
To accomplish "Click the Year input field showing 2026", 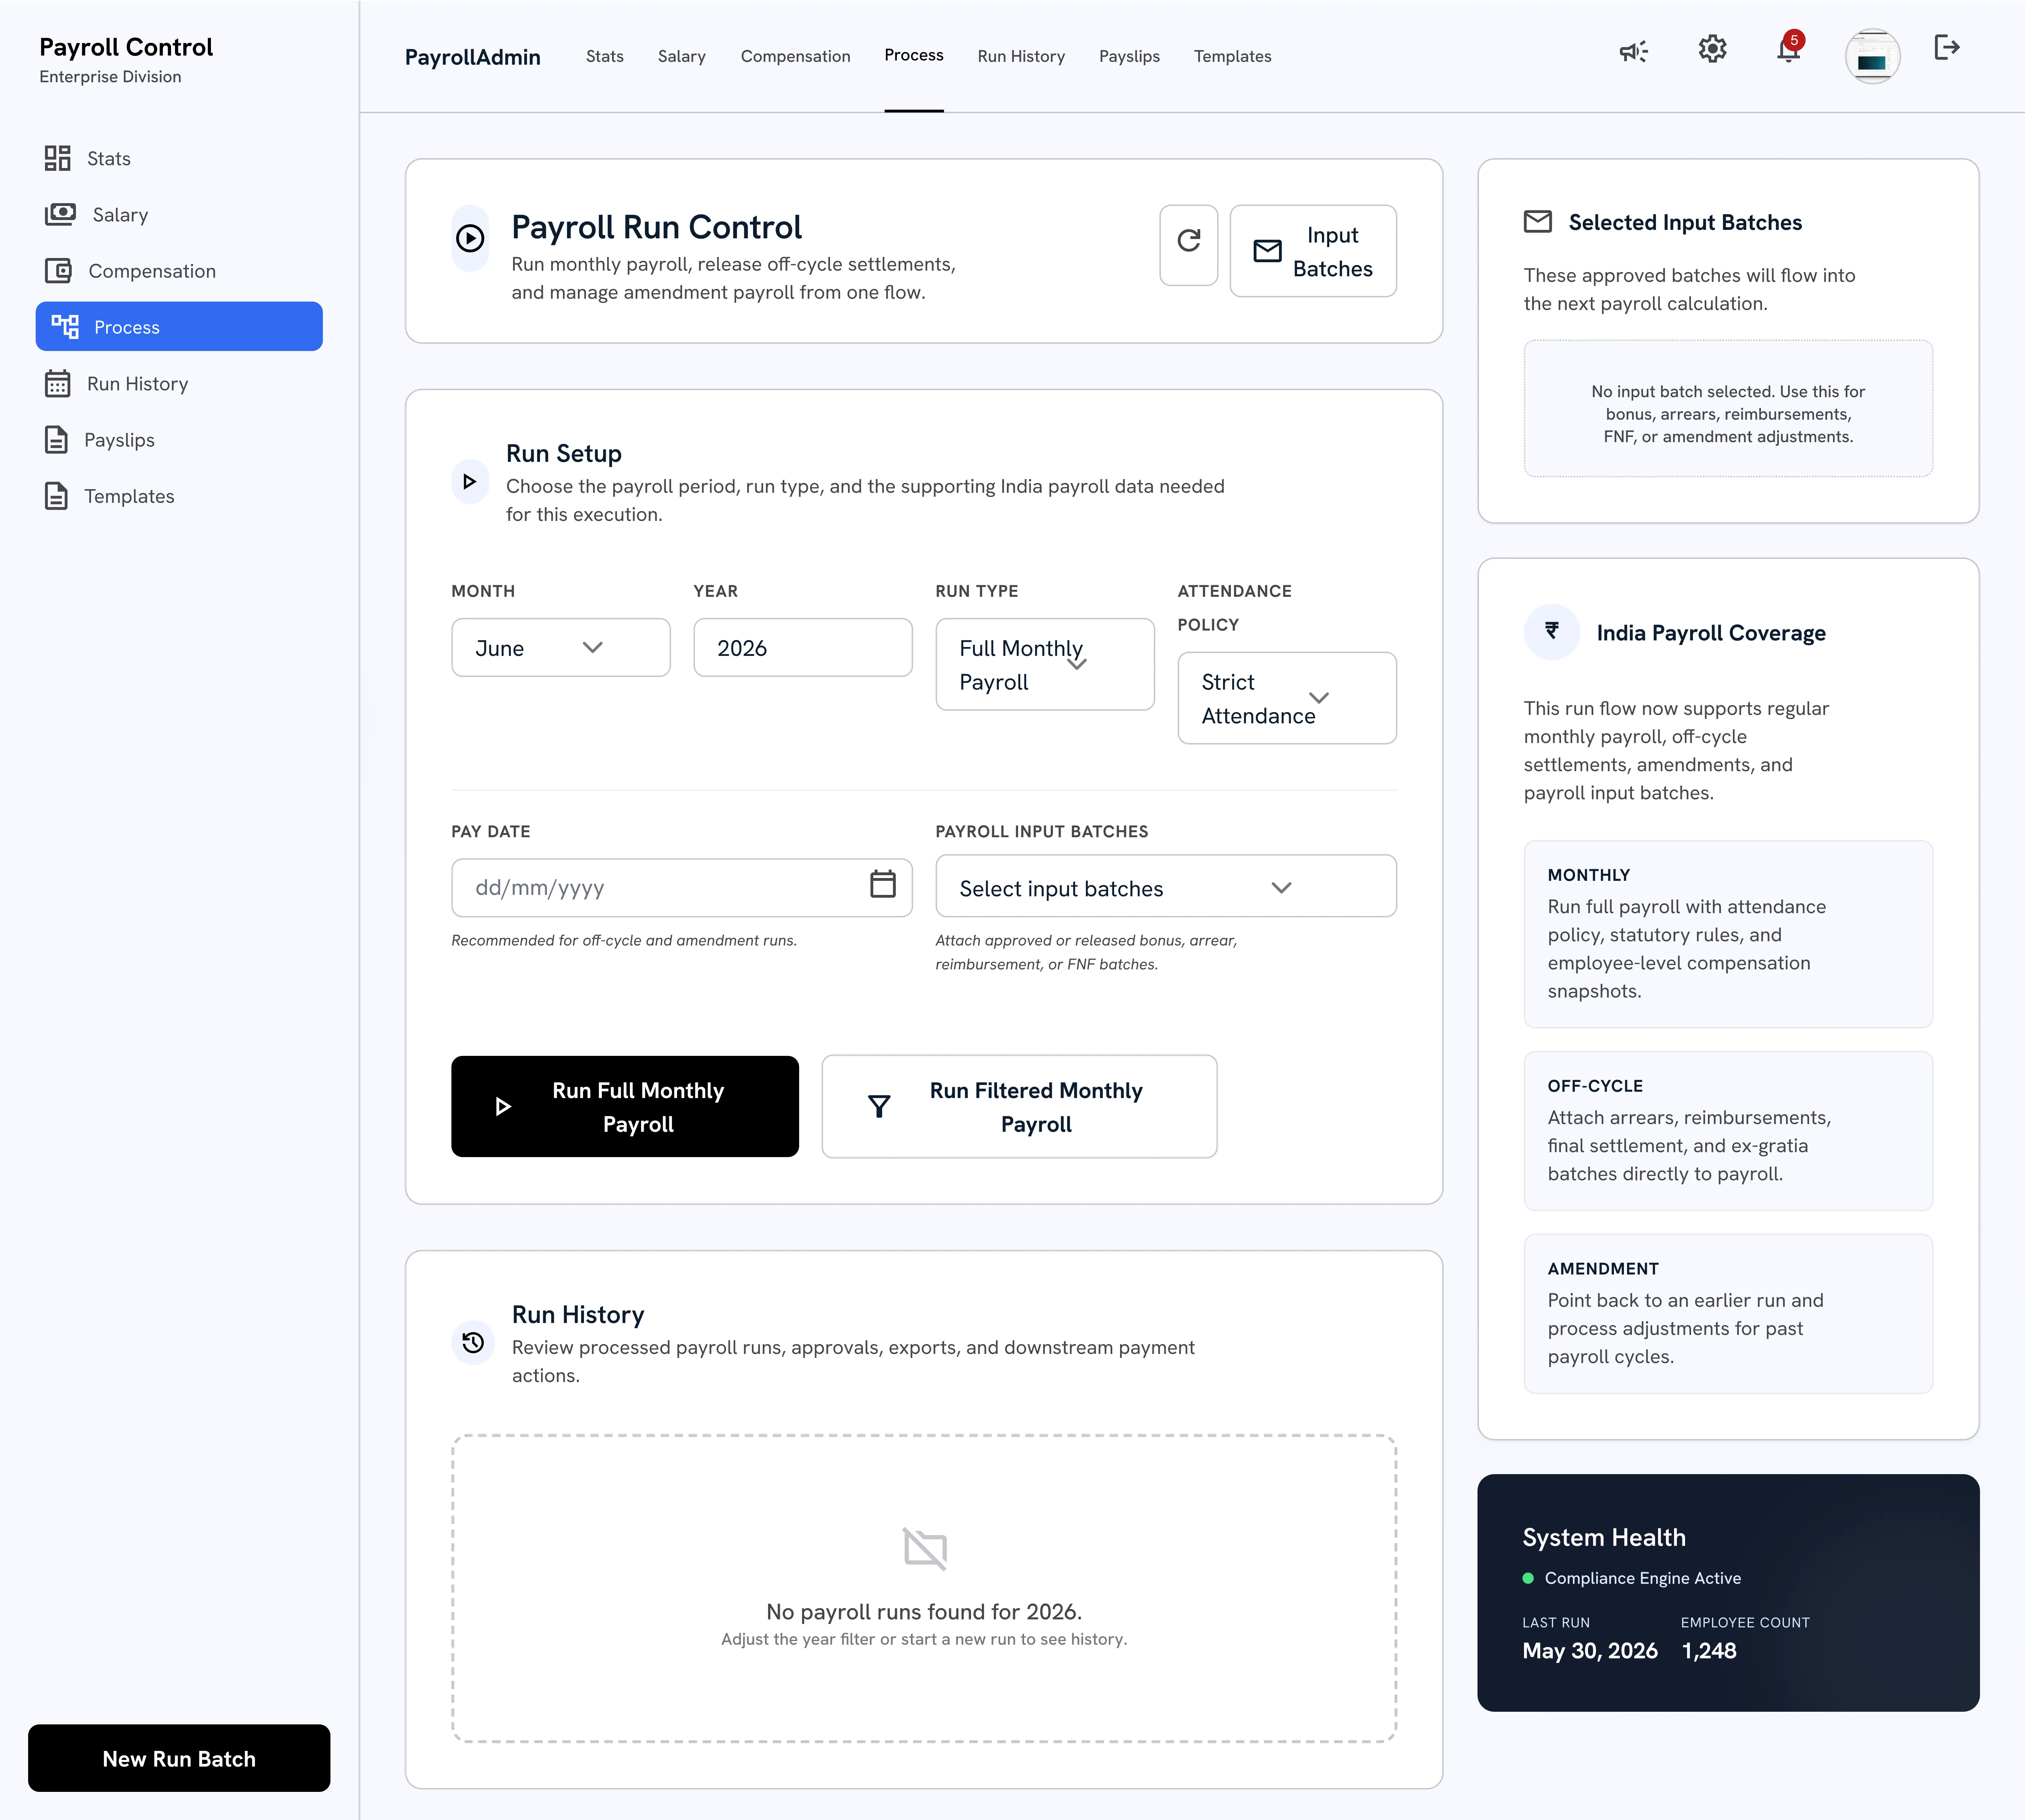I will click(803, 647).
